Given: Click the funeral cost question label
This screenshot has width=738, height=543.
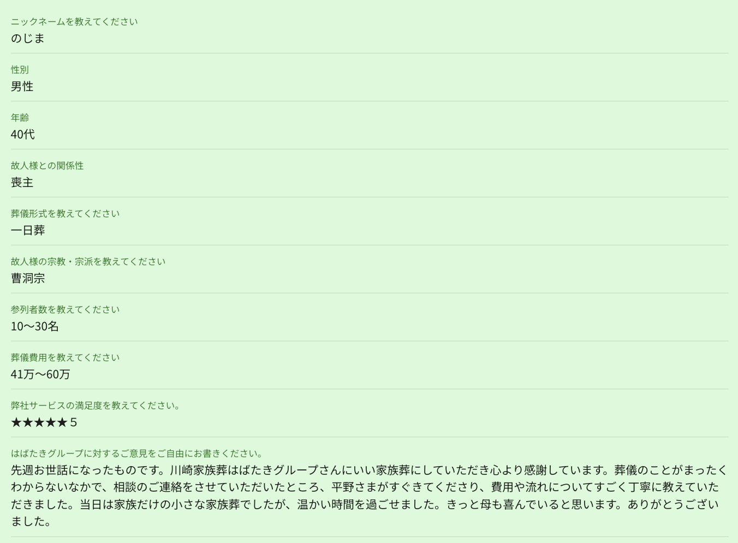Looking at the screenshot, I should tap(65, 358).
